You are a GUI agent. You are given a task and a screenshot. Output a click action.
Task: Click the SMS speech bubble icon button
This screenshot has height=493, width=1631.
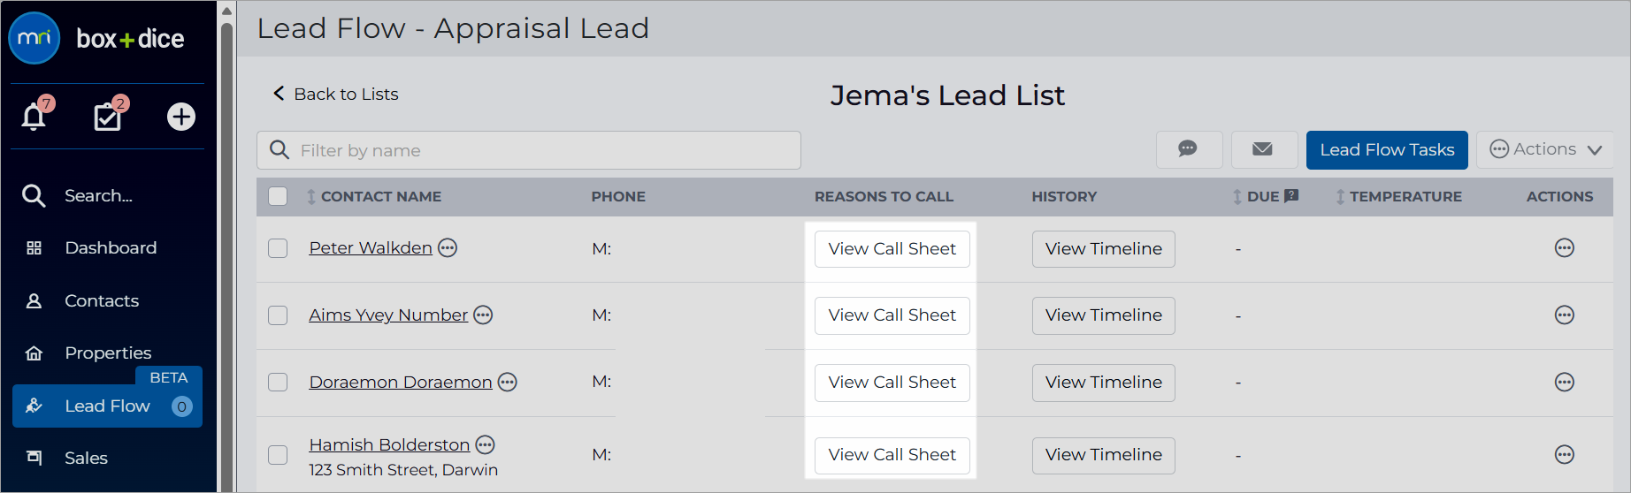pyautogui.click(x=1189, y=149)
